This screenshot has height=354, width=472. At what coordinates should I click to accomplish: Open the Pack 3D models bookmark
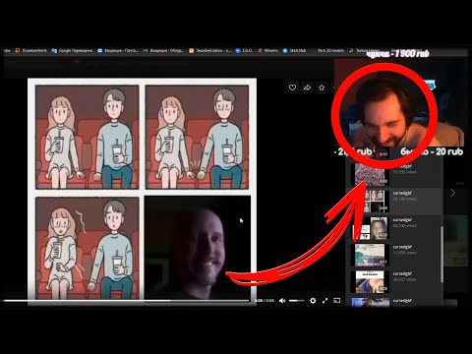tap(330, 50)
